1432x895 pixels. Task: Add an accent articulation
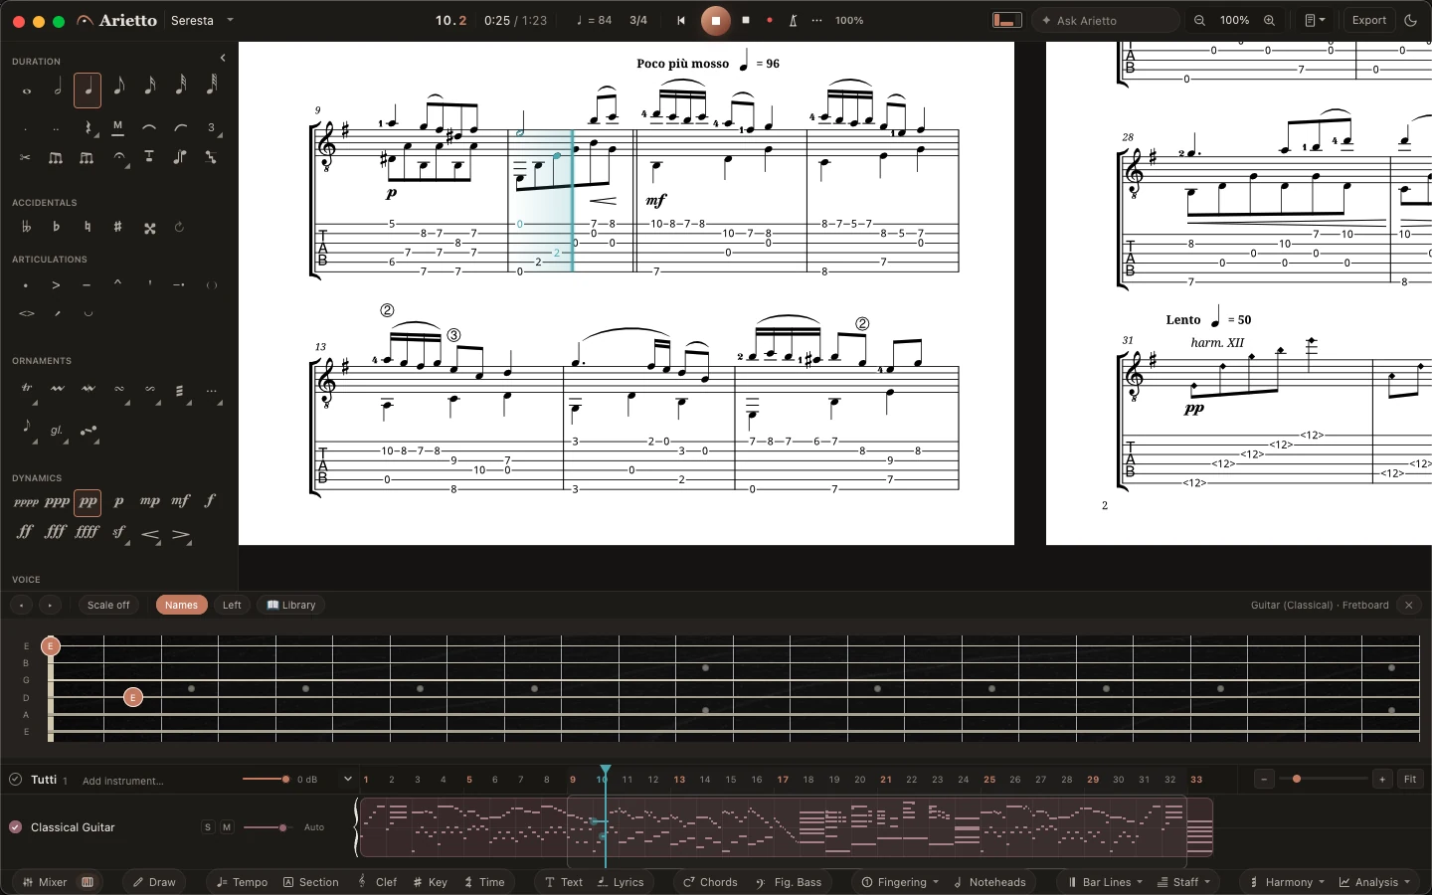57,285
